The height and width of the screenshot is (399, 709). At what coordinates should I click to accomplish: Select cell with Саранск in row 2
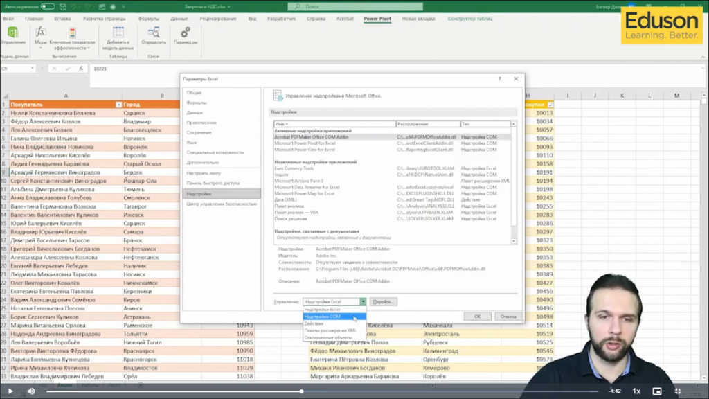coord(150,113)
